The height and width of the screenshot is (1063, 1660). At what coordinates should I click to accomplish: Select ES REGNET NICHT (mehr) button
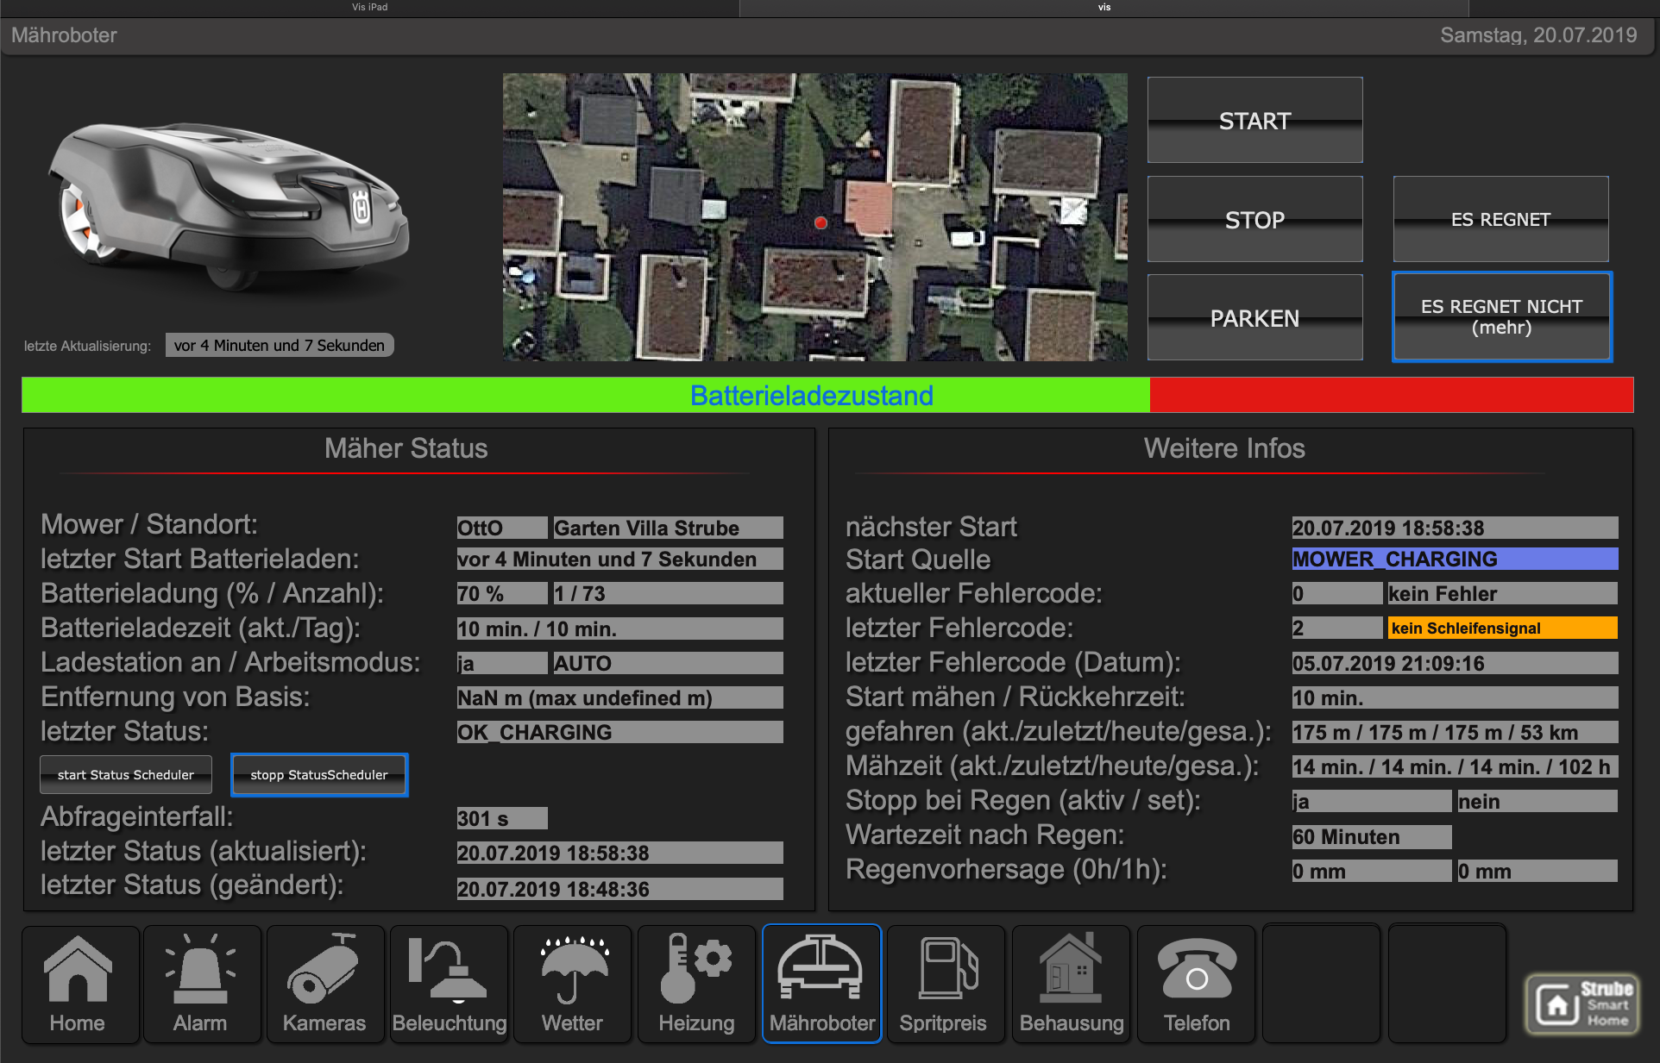[1501, 317]
